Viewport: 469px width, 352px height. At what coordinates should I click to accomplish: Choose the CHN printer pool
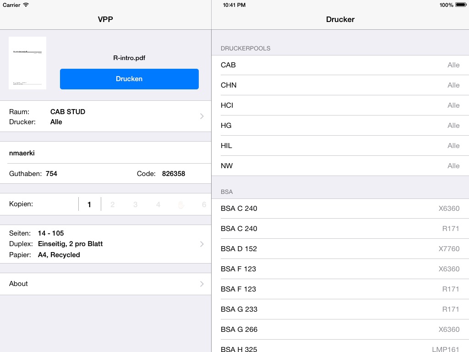pos(340,85)
